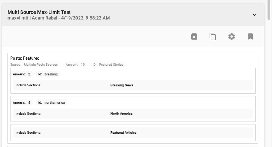
Task: Select the Amount: 10 chip
Action: (75, 65)
